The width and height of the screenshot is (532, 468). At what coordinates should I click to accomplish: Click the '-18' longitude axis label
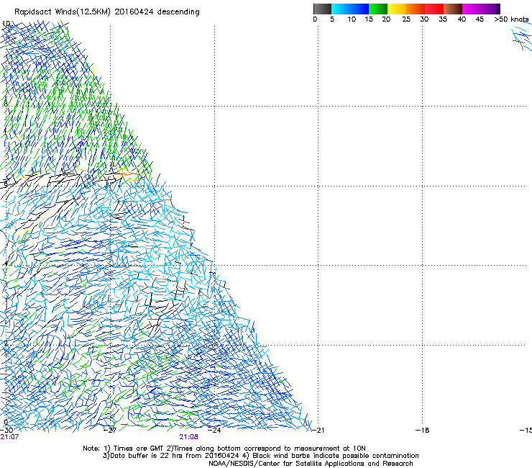tap(423, 431)
